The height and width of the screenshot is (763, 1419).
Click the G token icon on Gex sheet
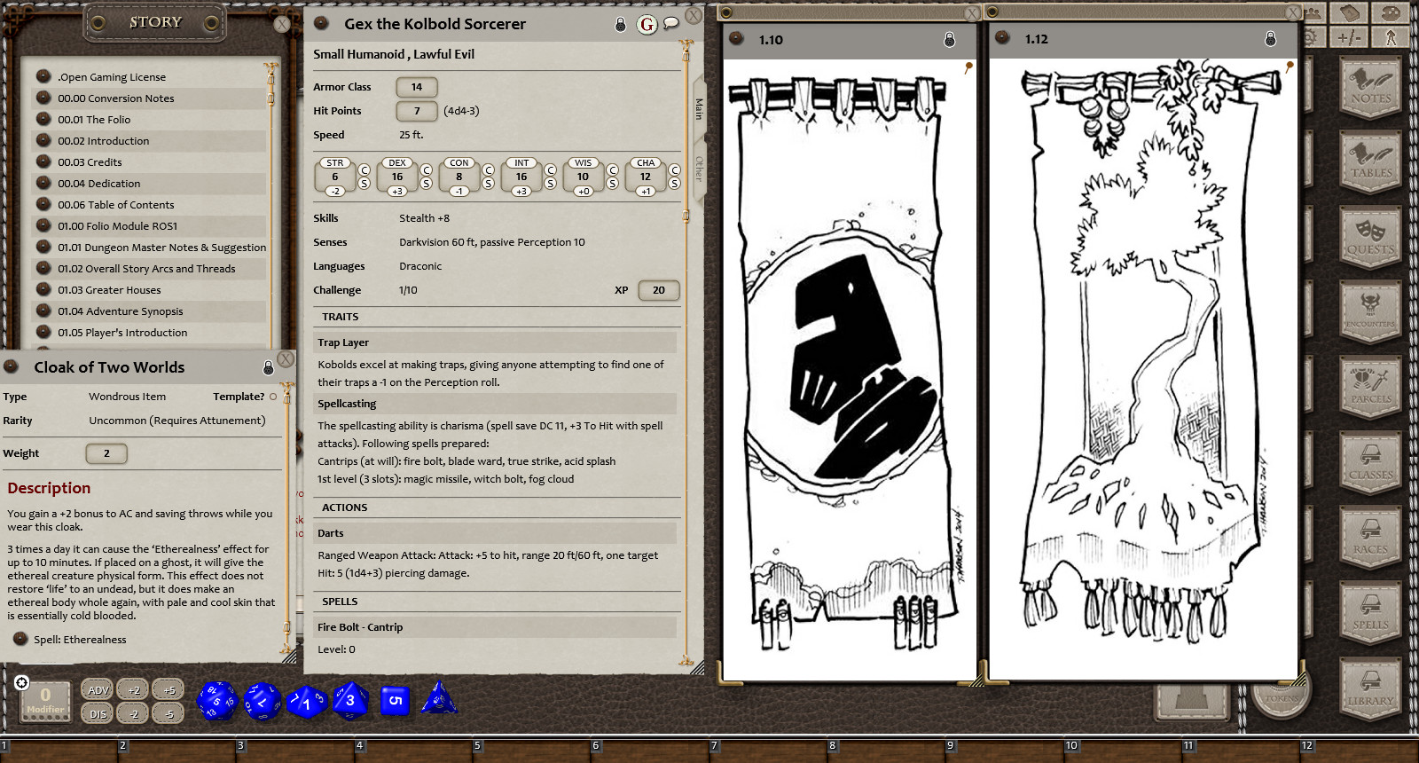point(647,25)
